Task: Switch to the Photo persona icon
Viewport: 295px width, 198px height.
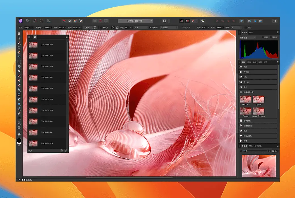Action: click(20, 21)
